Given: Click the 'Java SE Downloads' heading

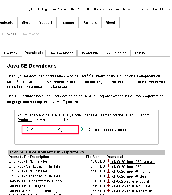Looking at the screenshot, I should tap(32, 66).
